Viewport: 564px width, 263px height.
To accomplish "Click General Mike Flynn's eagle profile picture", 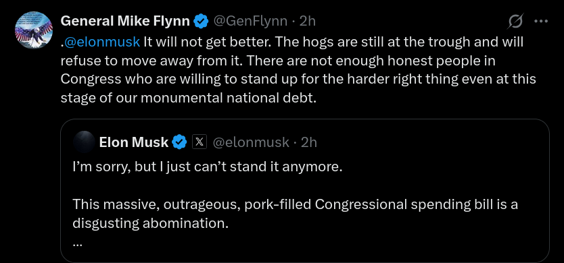I will click(x=34, y=30).
